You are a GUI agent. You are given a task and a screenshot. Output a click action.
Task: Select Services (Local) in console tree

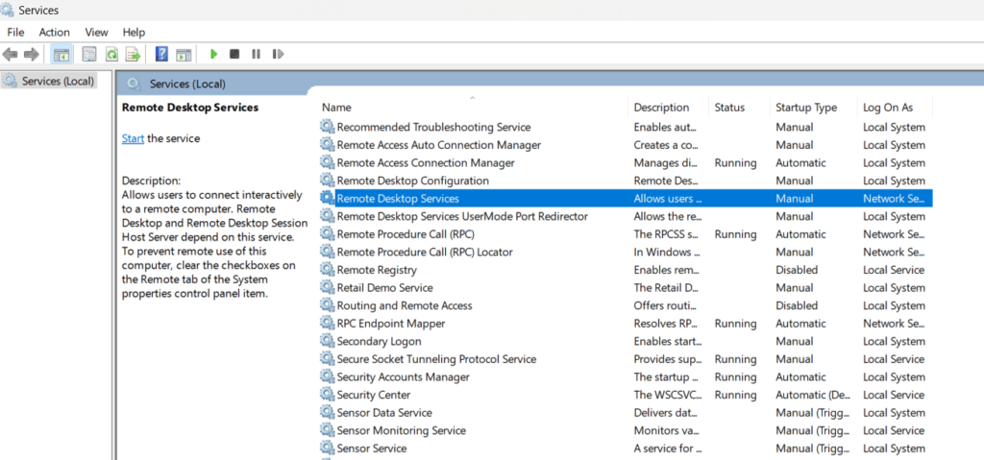(58, 82)
